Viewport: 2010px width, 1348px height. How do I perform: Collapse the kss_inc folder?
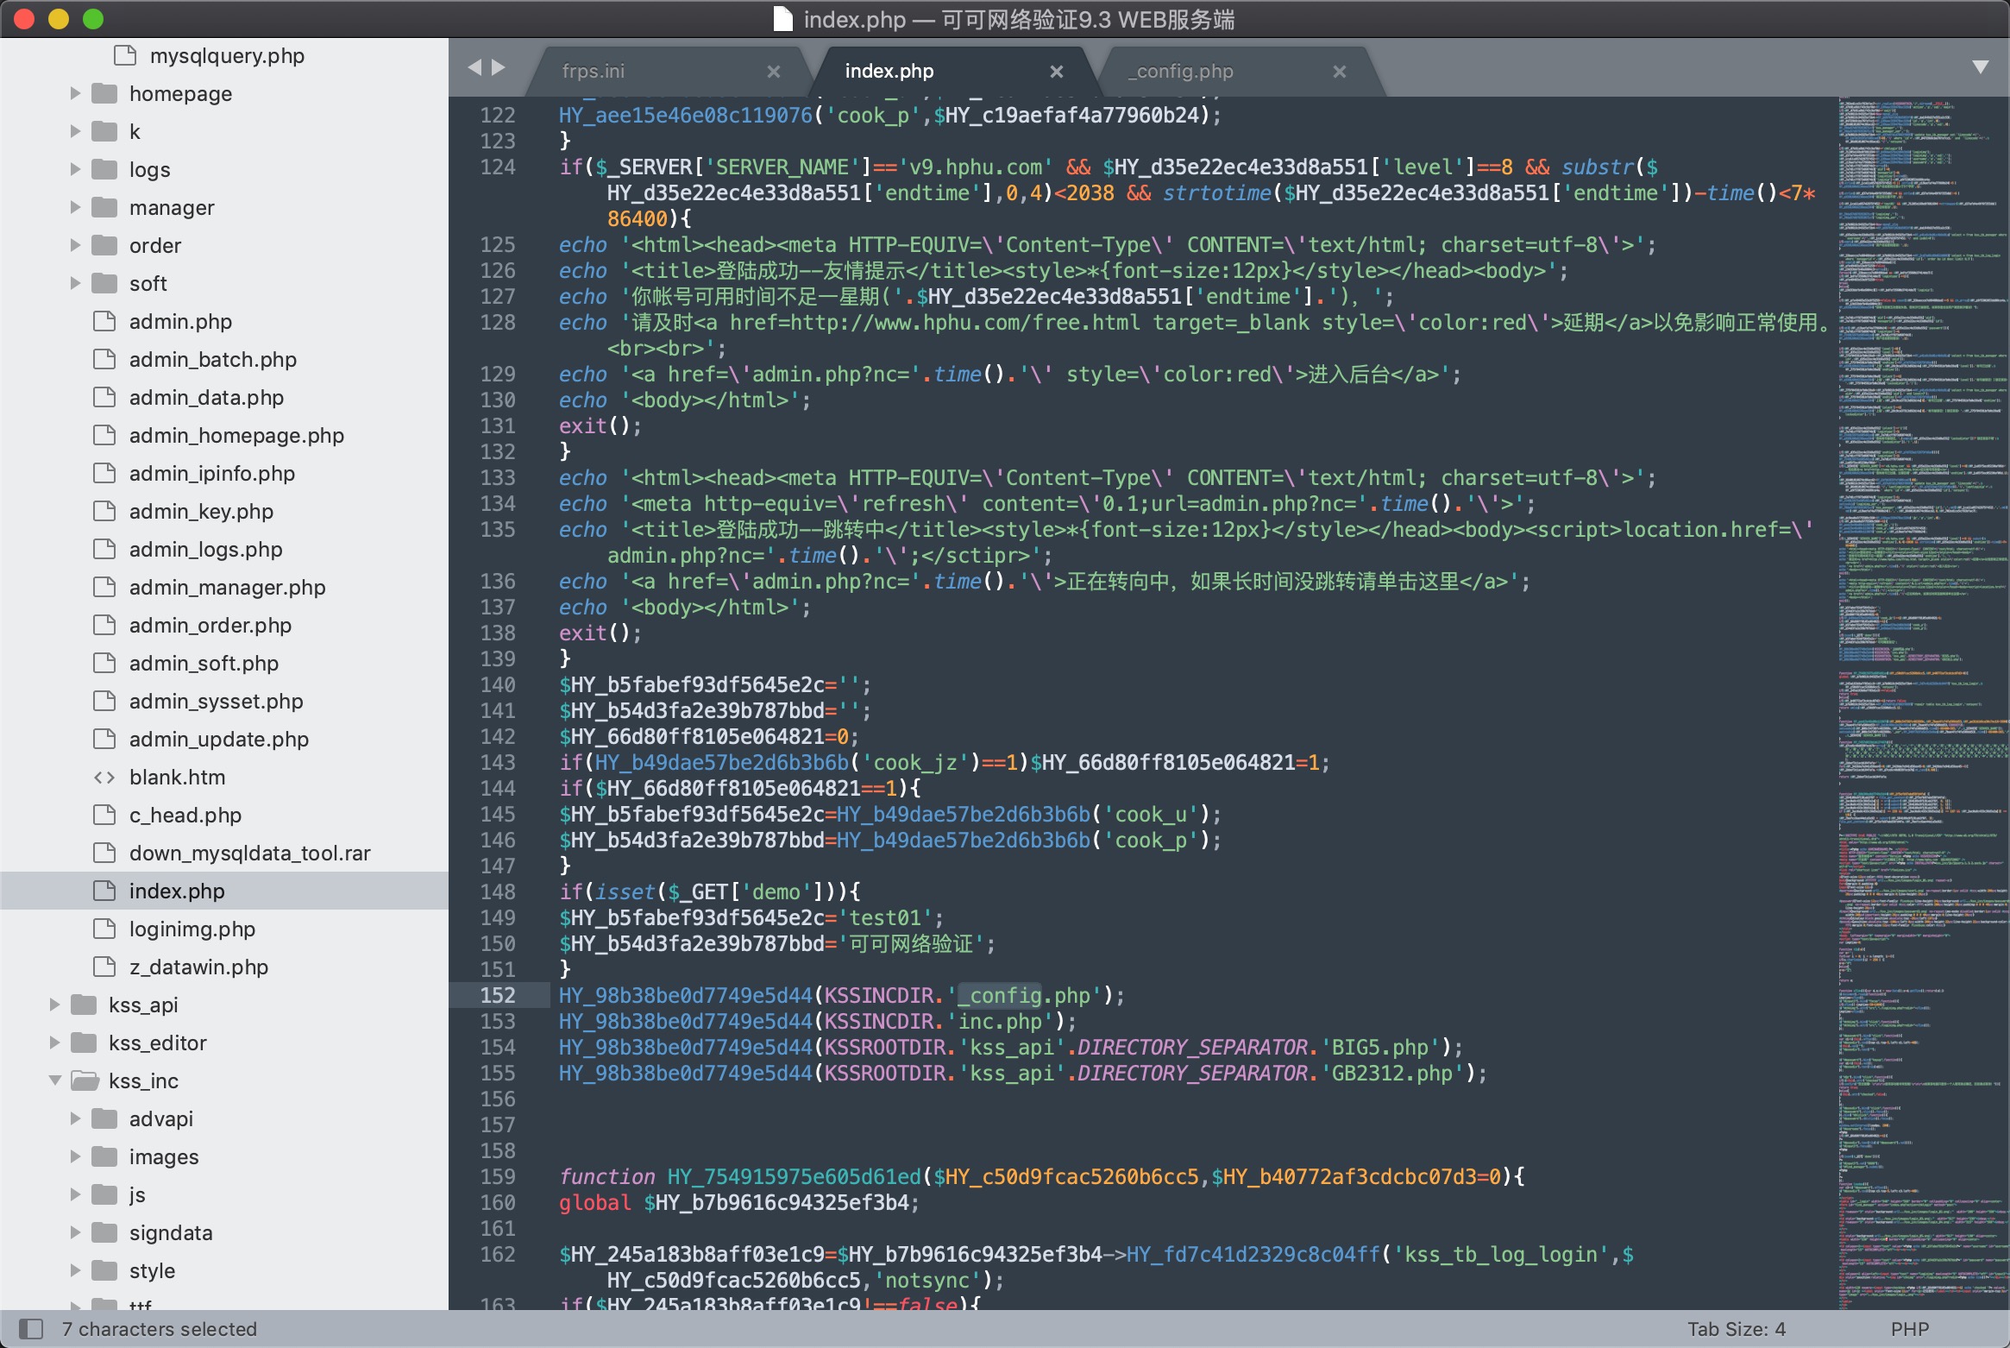point(54,1080)
